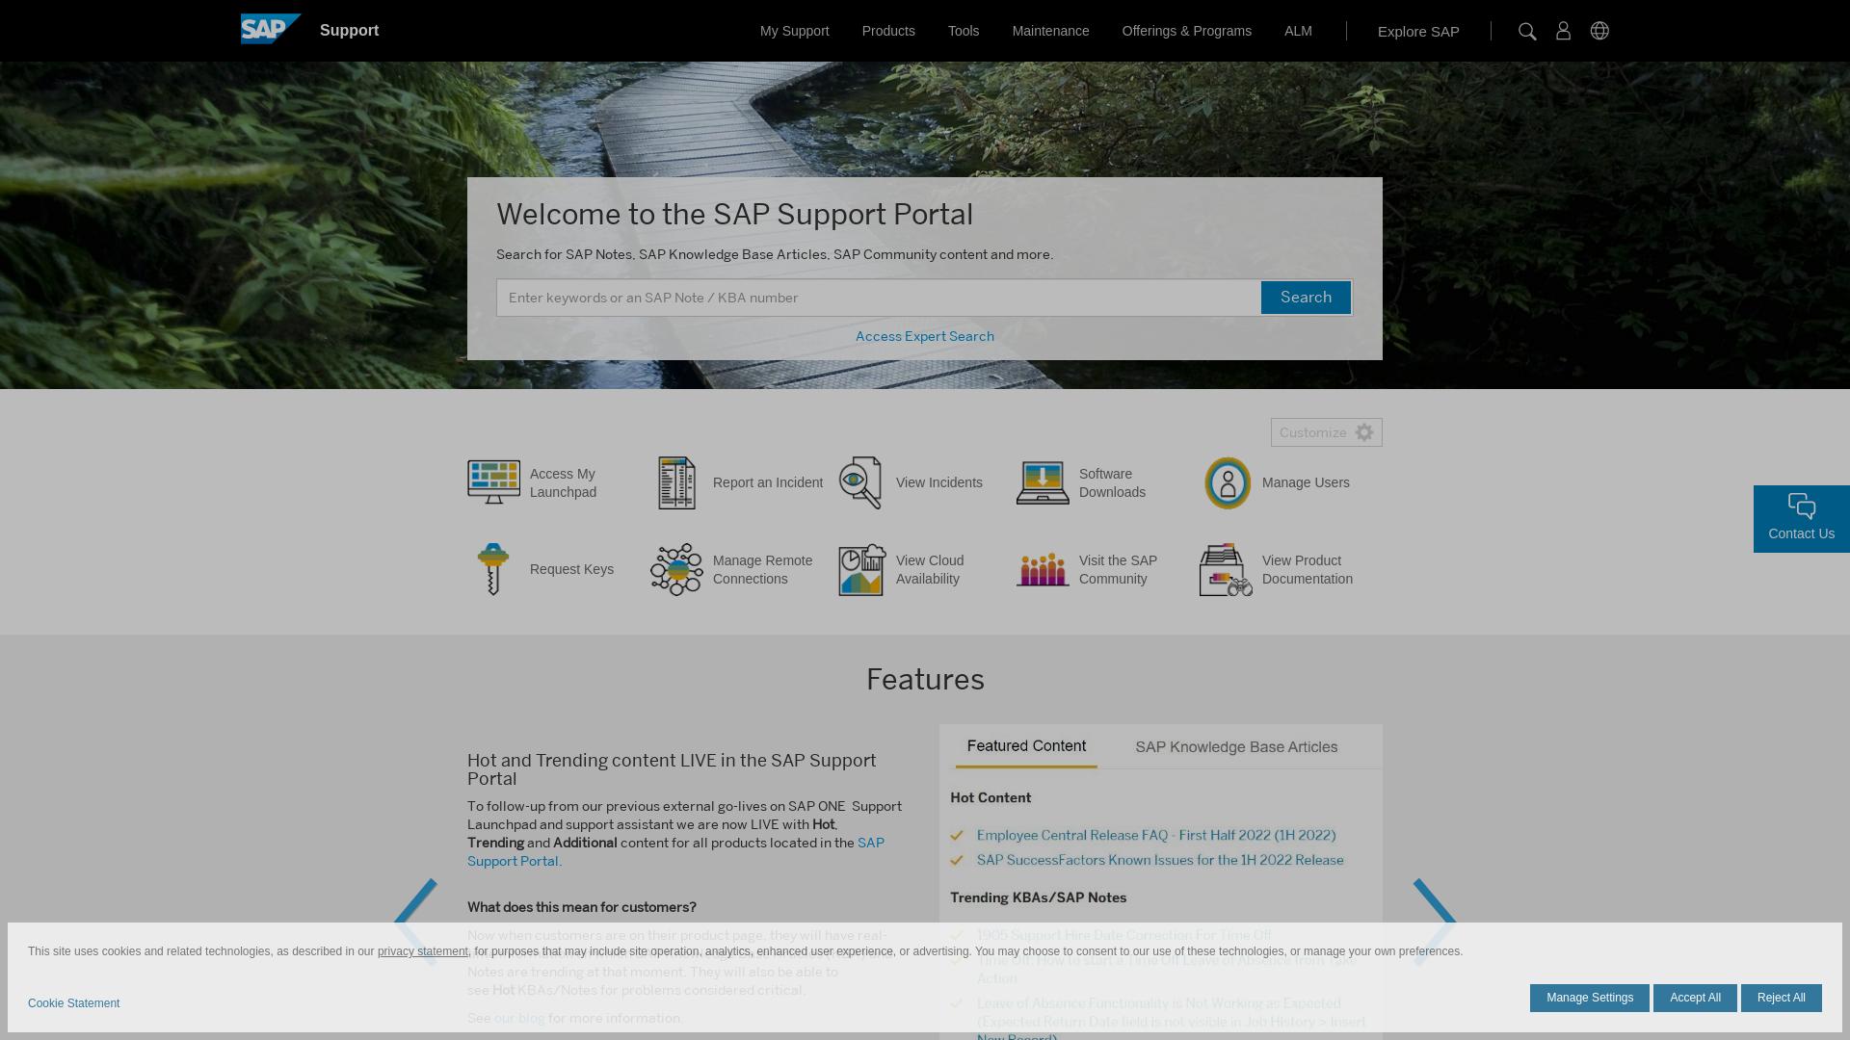
Task: Open the Explore SAP menu
Action: [x=1418, y=32]
